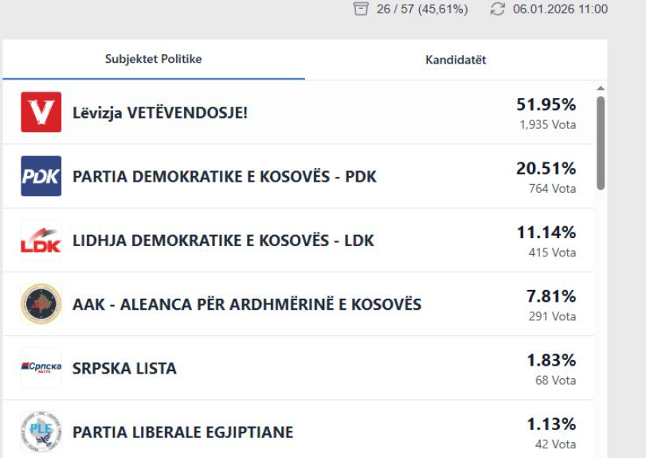646x458 pixels.
Task: Select PARTIA LIBERALE EGJIPTIANE party name
Action: (182, 433)
